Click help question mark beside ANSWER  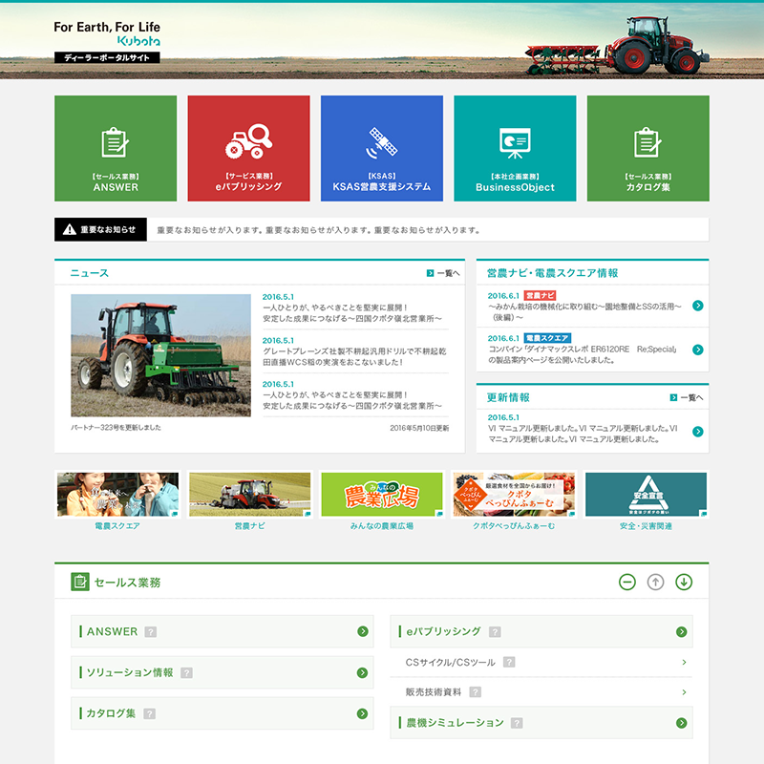151,632
